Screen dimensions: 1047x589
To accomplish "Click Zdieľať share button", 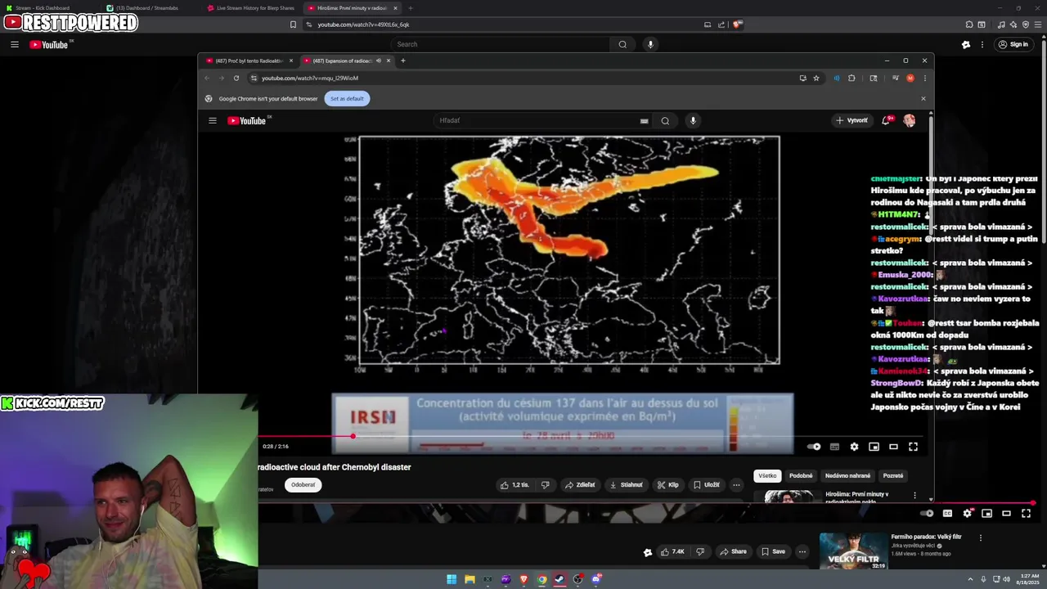I will (x=579, y=484).
